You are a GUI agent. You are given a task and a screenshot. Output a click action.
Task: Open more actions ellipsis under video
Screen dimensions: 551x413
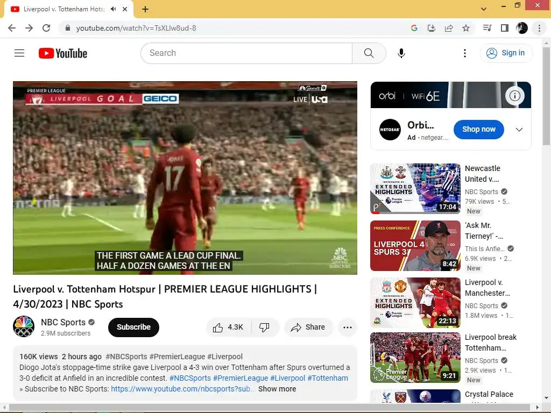pos(348,327)
